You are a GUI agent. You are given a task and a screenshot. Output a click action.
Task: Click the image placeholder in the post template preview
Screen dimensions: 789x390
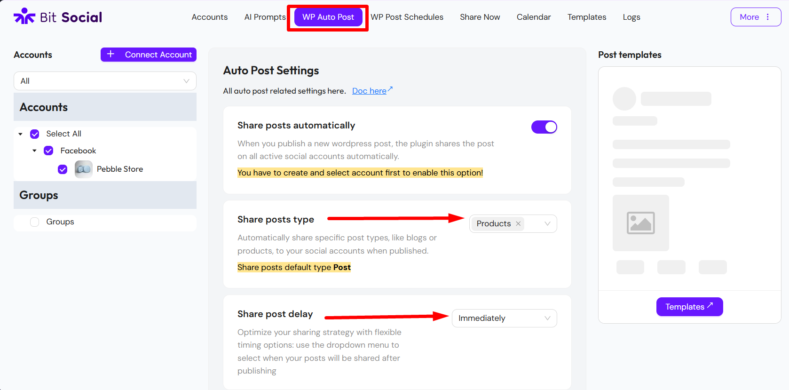(640, 223)
